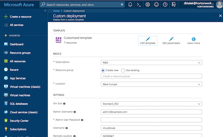The width and height of the screenshot is (223, 137).
Task: Expand the Subscription dropdown
Action: click(151, 63)
